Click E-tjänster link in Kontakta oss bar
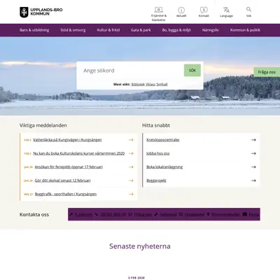Viewport: 280px width, 280px height. pyautogui.click(x=84, y=214)
